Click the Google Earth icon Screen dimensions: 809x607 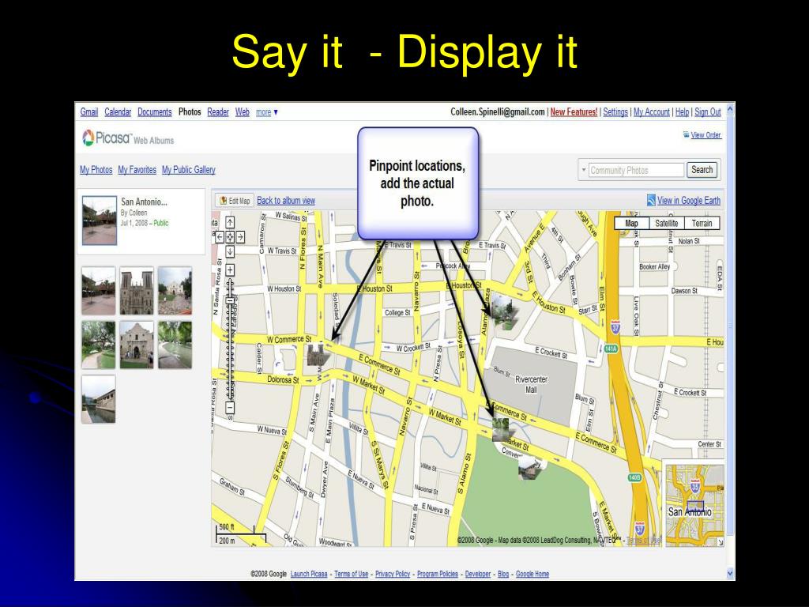[x=651, y=200]
